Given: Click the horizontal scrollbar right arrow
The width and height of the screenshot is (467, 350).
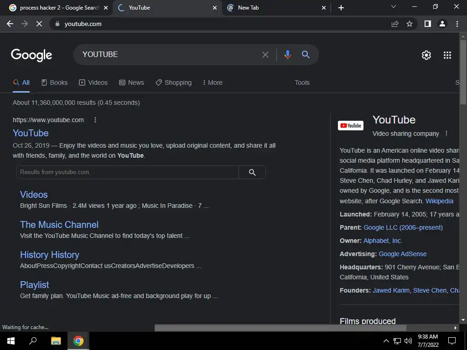Looking at the screenshot, I should (456, 328).
